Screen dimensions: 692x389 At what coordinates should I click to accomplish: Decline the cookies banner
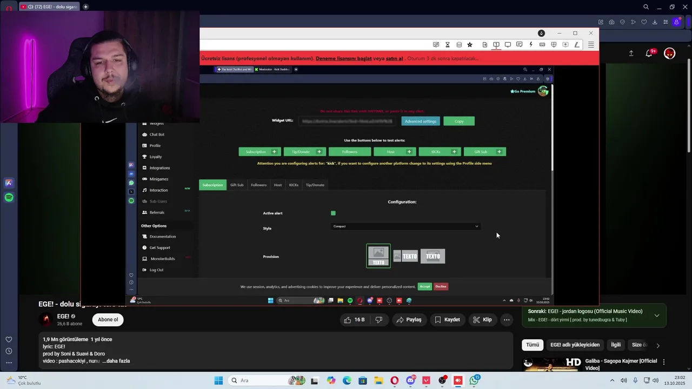[441, 286]
